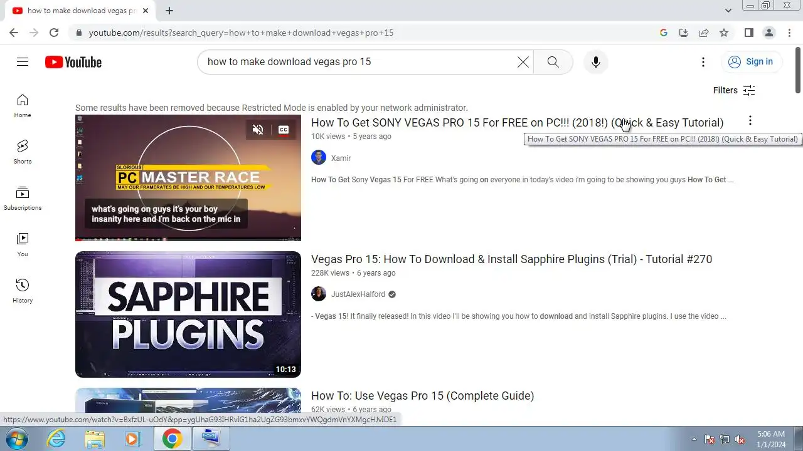Open History from the sidebar
Viewport: 803px width, 451px height.
(x=23, y=291)
